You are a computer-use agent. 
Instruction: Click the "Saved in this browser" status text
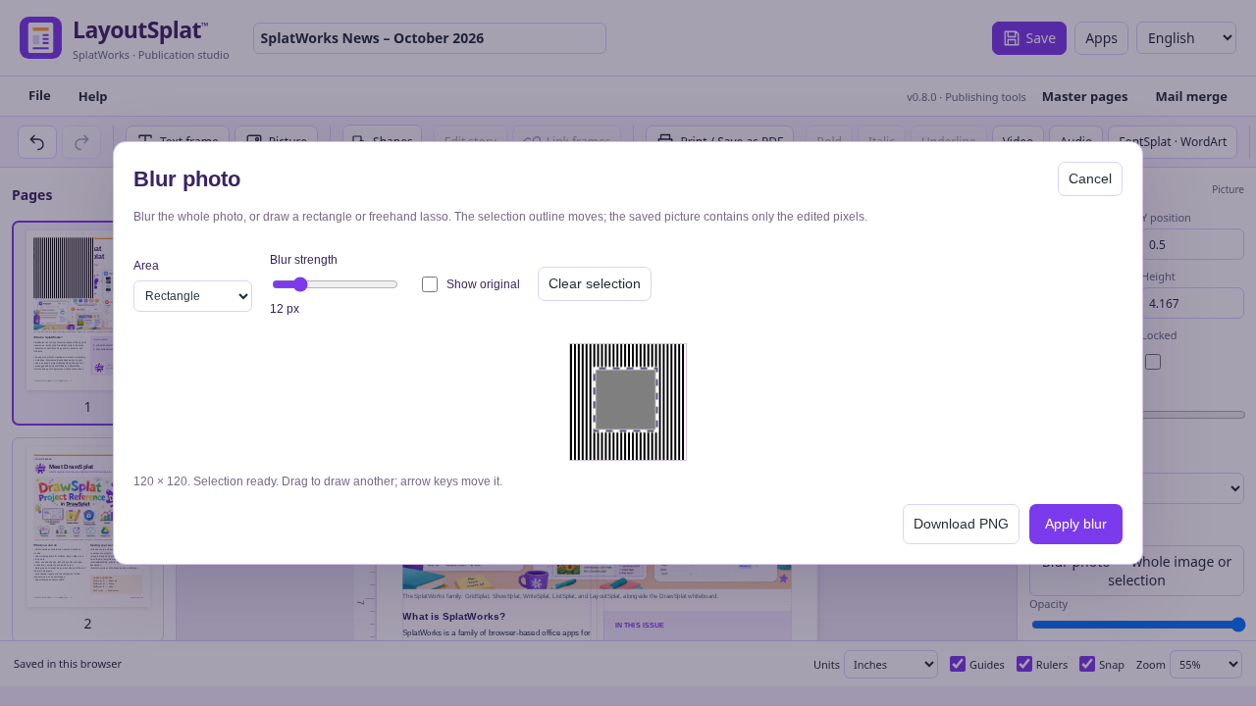(68, 664)
